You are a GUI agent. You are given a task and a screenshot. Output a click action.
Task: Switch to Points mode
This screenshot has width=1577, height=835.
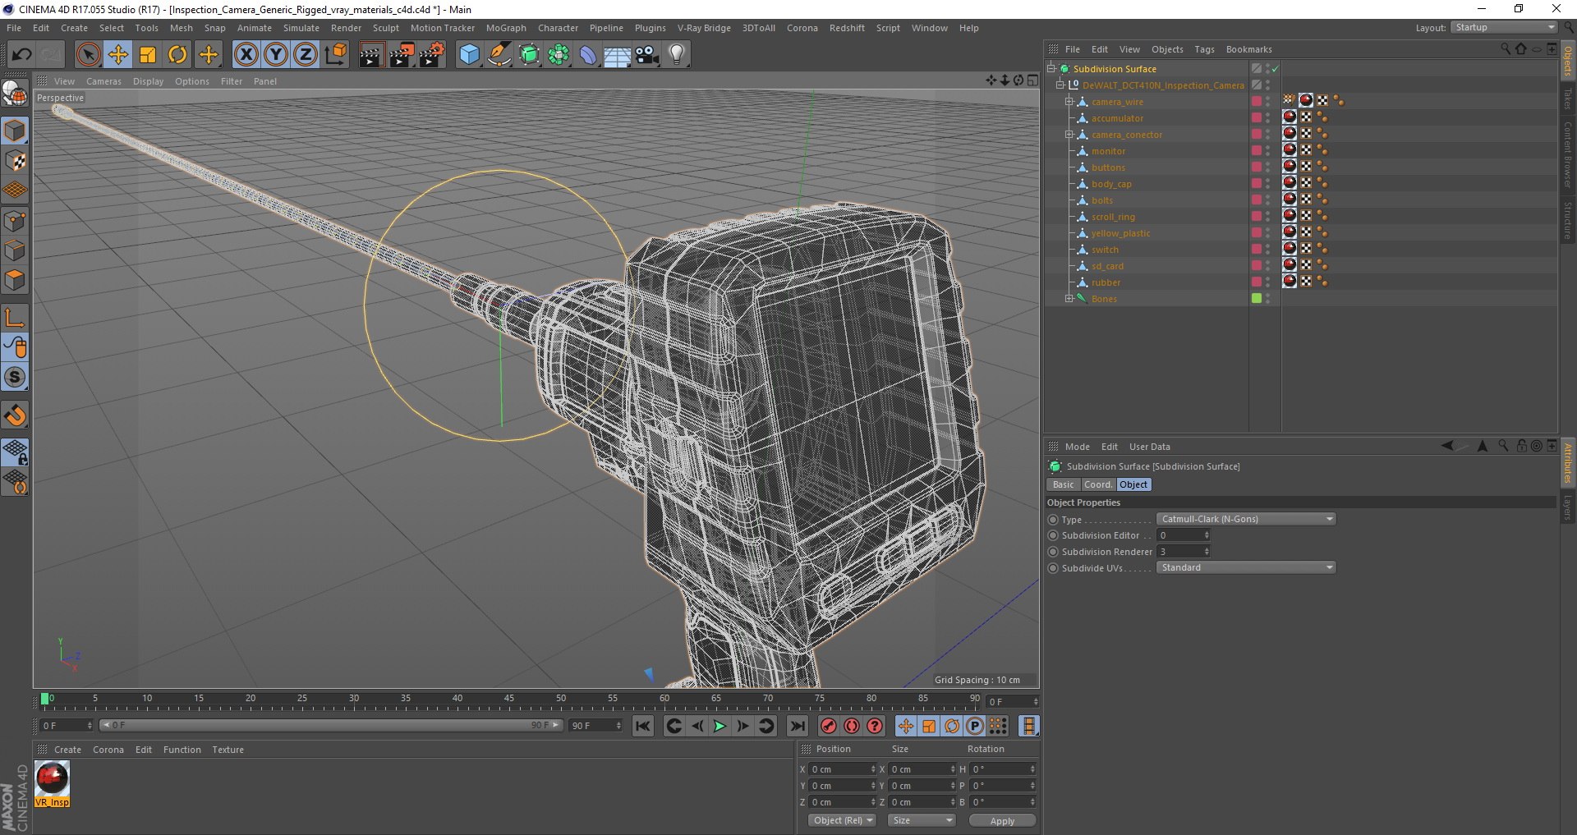tap(15, 221)
